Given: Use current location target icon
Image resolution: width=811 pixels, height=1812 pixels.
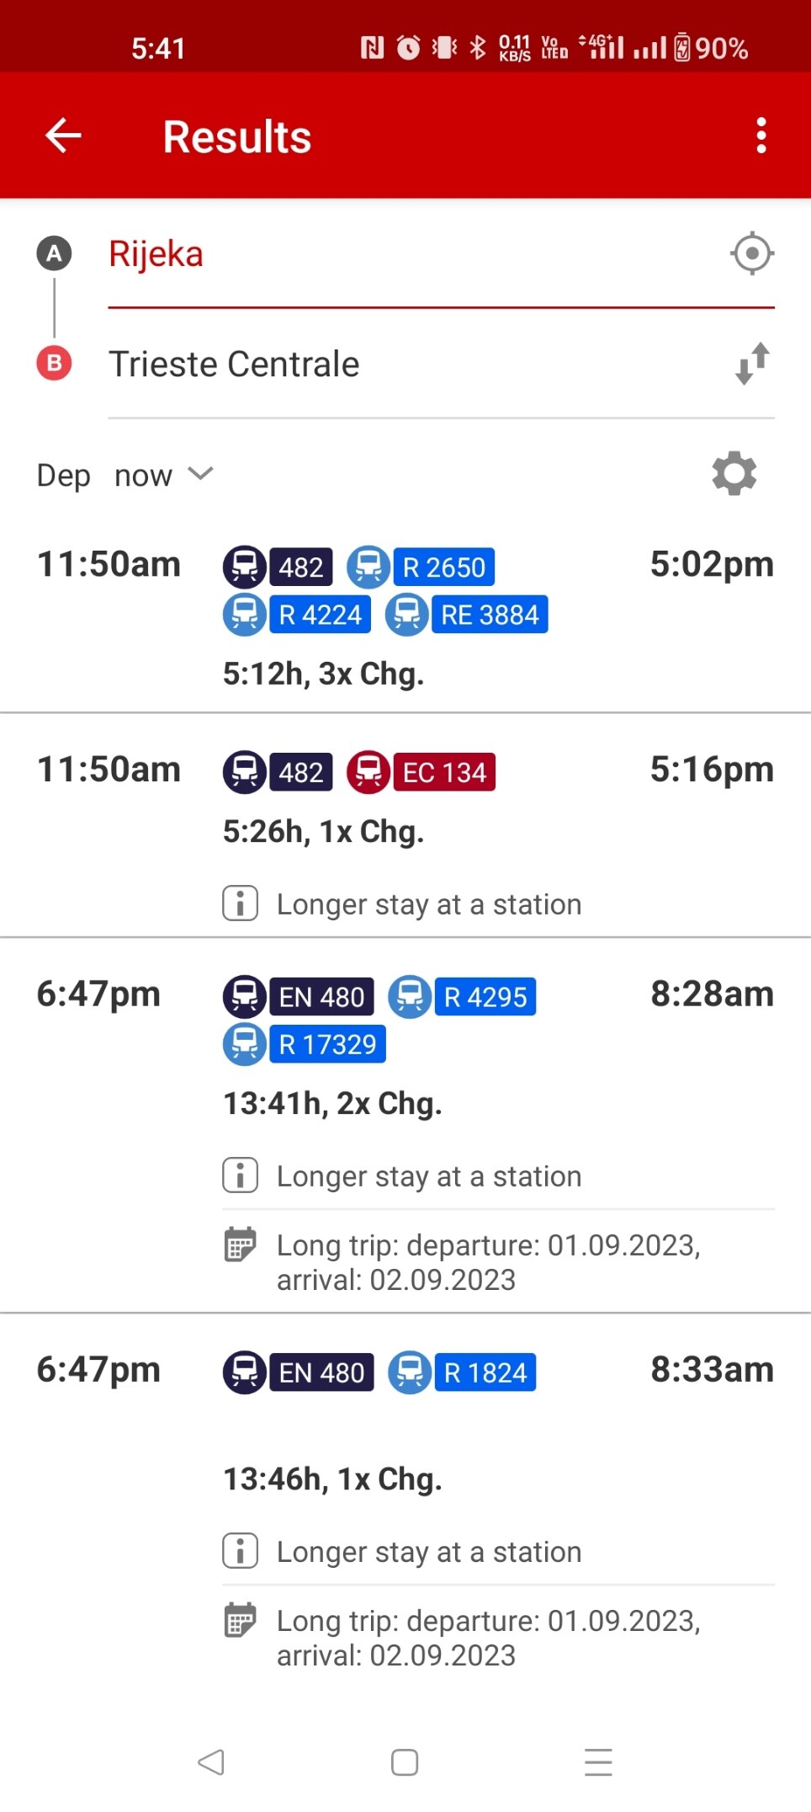Looking at the screenshot, I should [x=751, y=253].
